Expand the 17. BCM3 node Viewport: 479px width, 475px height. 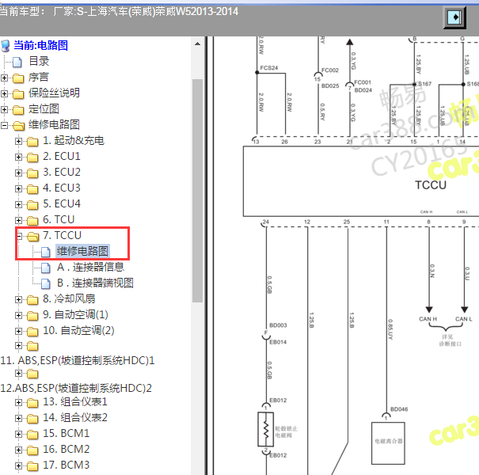tap(18, 465)
